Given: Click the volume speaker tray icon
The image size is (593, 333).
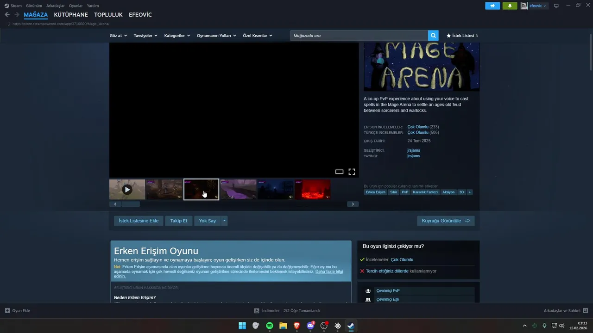Looking at the screenshot, I should [x=562, y=326].
